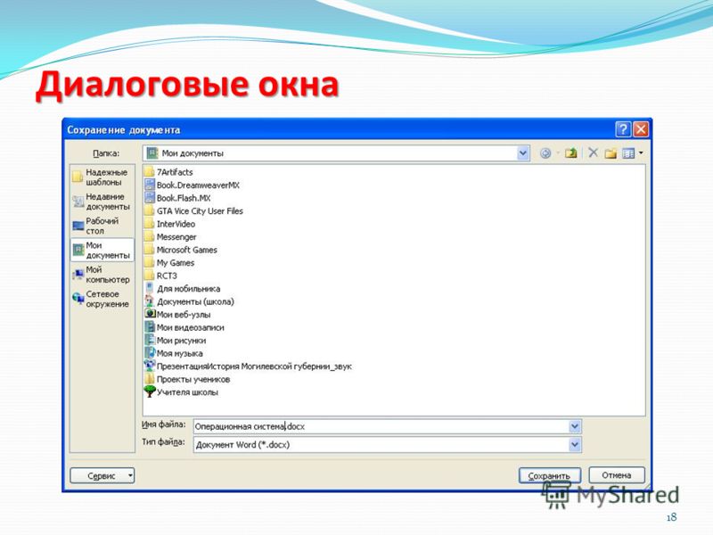Open Недавние документы in places bar
The height and width of the screenshot is (535, 713).
(102, 202)
